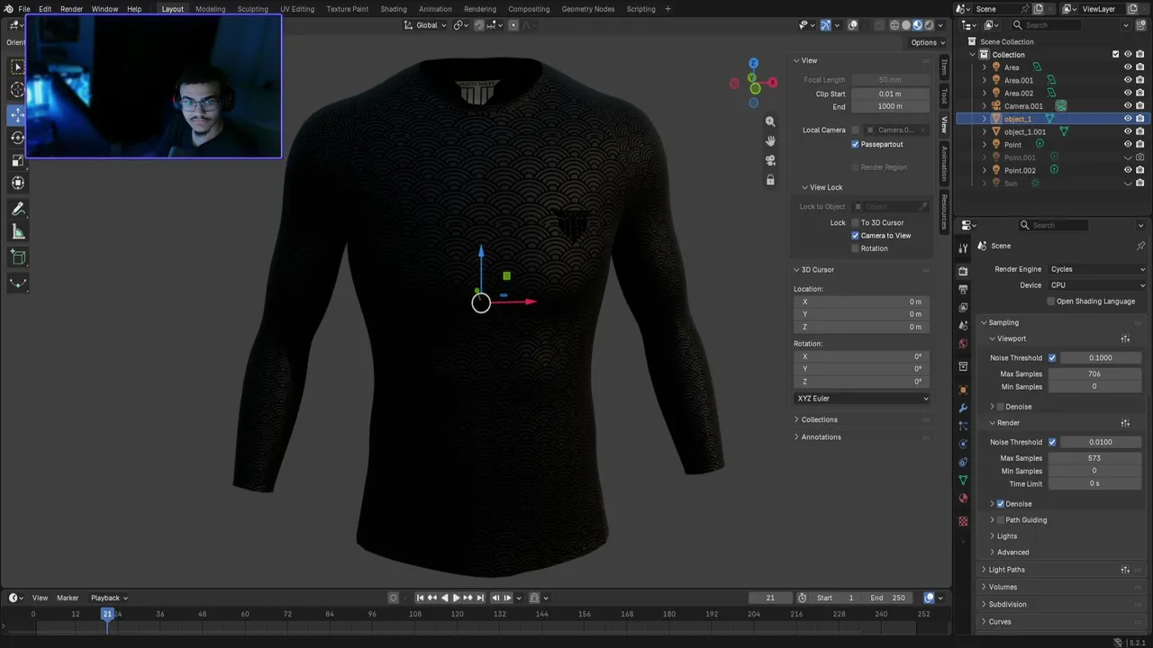Expand the Annotations panel

point(821,437)
